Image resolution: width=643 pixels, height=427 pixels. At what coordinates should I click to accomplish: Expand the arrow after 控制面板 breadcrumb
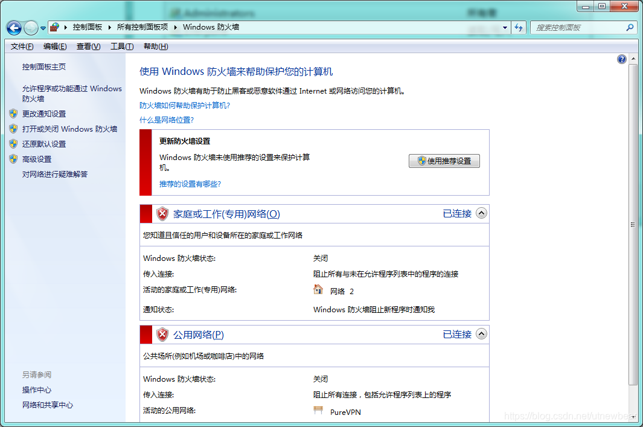coord(110,28)
